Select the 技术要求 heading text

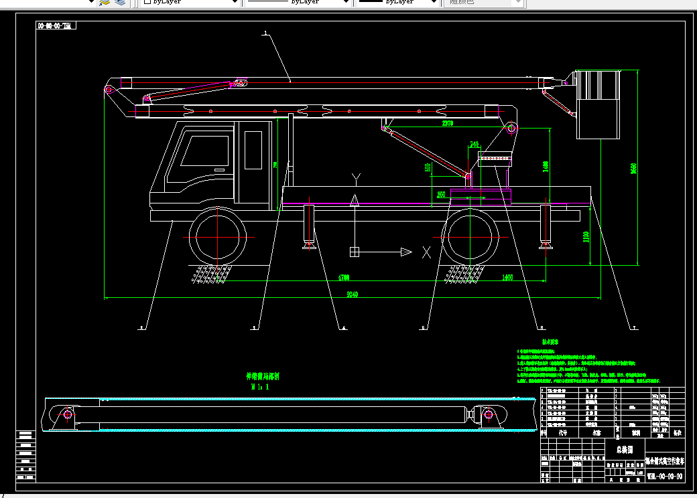coord(550,342)
